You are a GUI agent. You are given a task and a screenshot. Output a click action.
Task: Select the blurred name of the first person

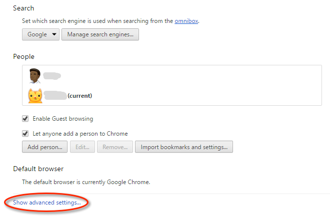point(52,76)
